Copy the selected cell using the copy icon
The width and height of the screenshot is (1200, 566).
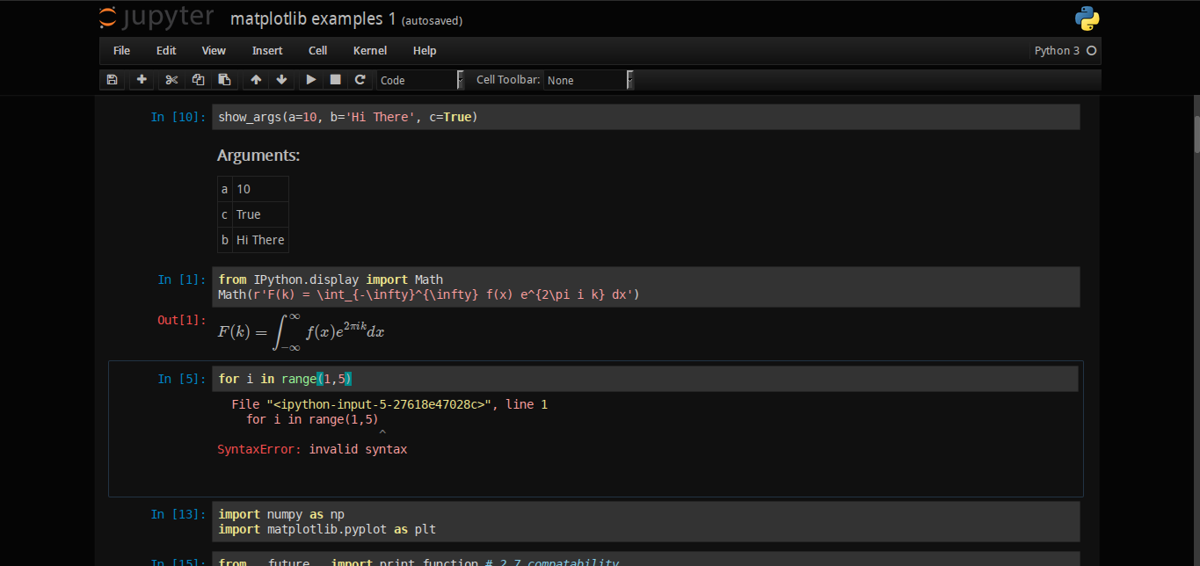point(197,79)
